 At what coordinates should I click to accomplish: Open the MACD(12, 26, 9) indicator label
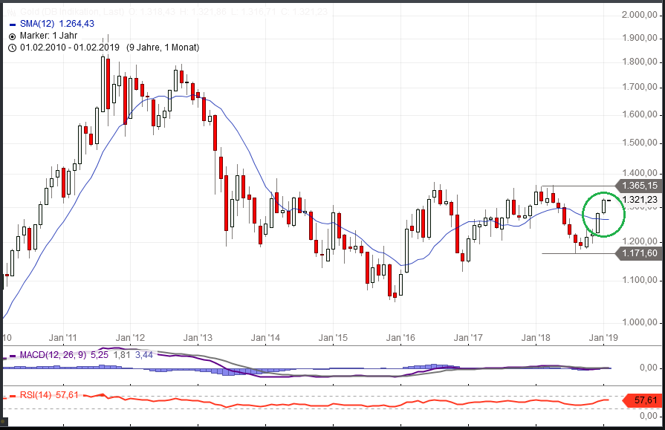53,355
